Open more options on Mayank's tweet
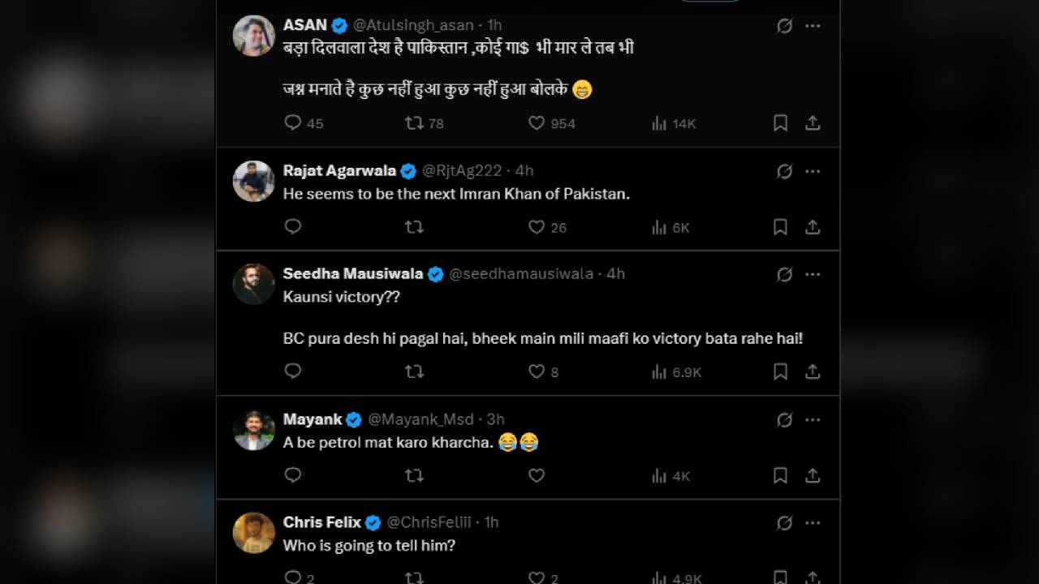Screen dimensions: 1039x584 pos(813,419)
